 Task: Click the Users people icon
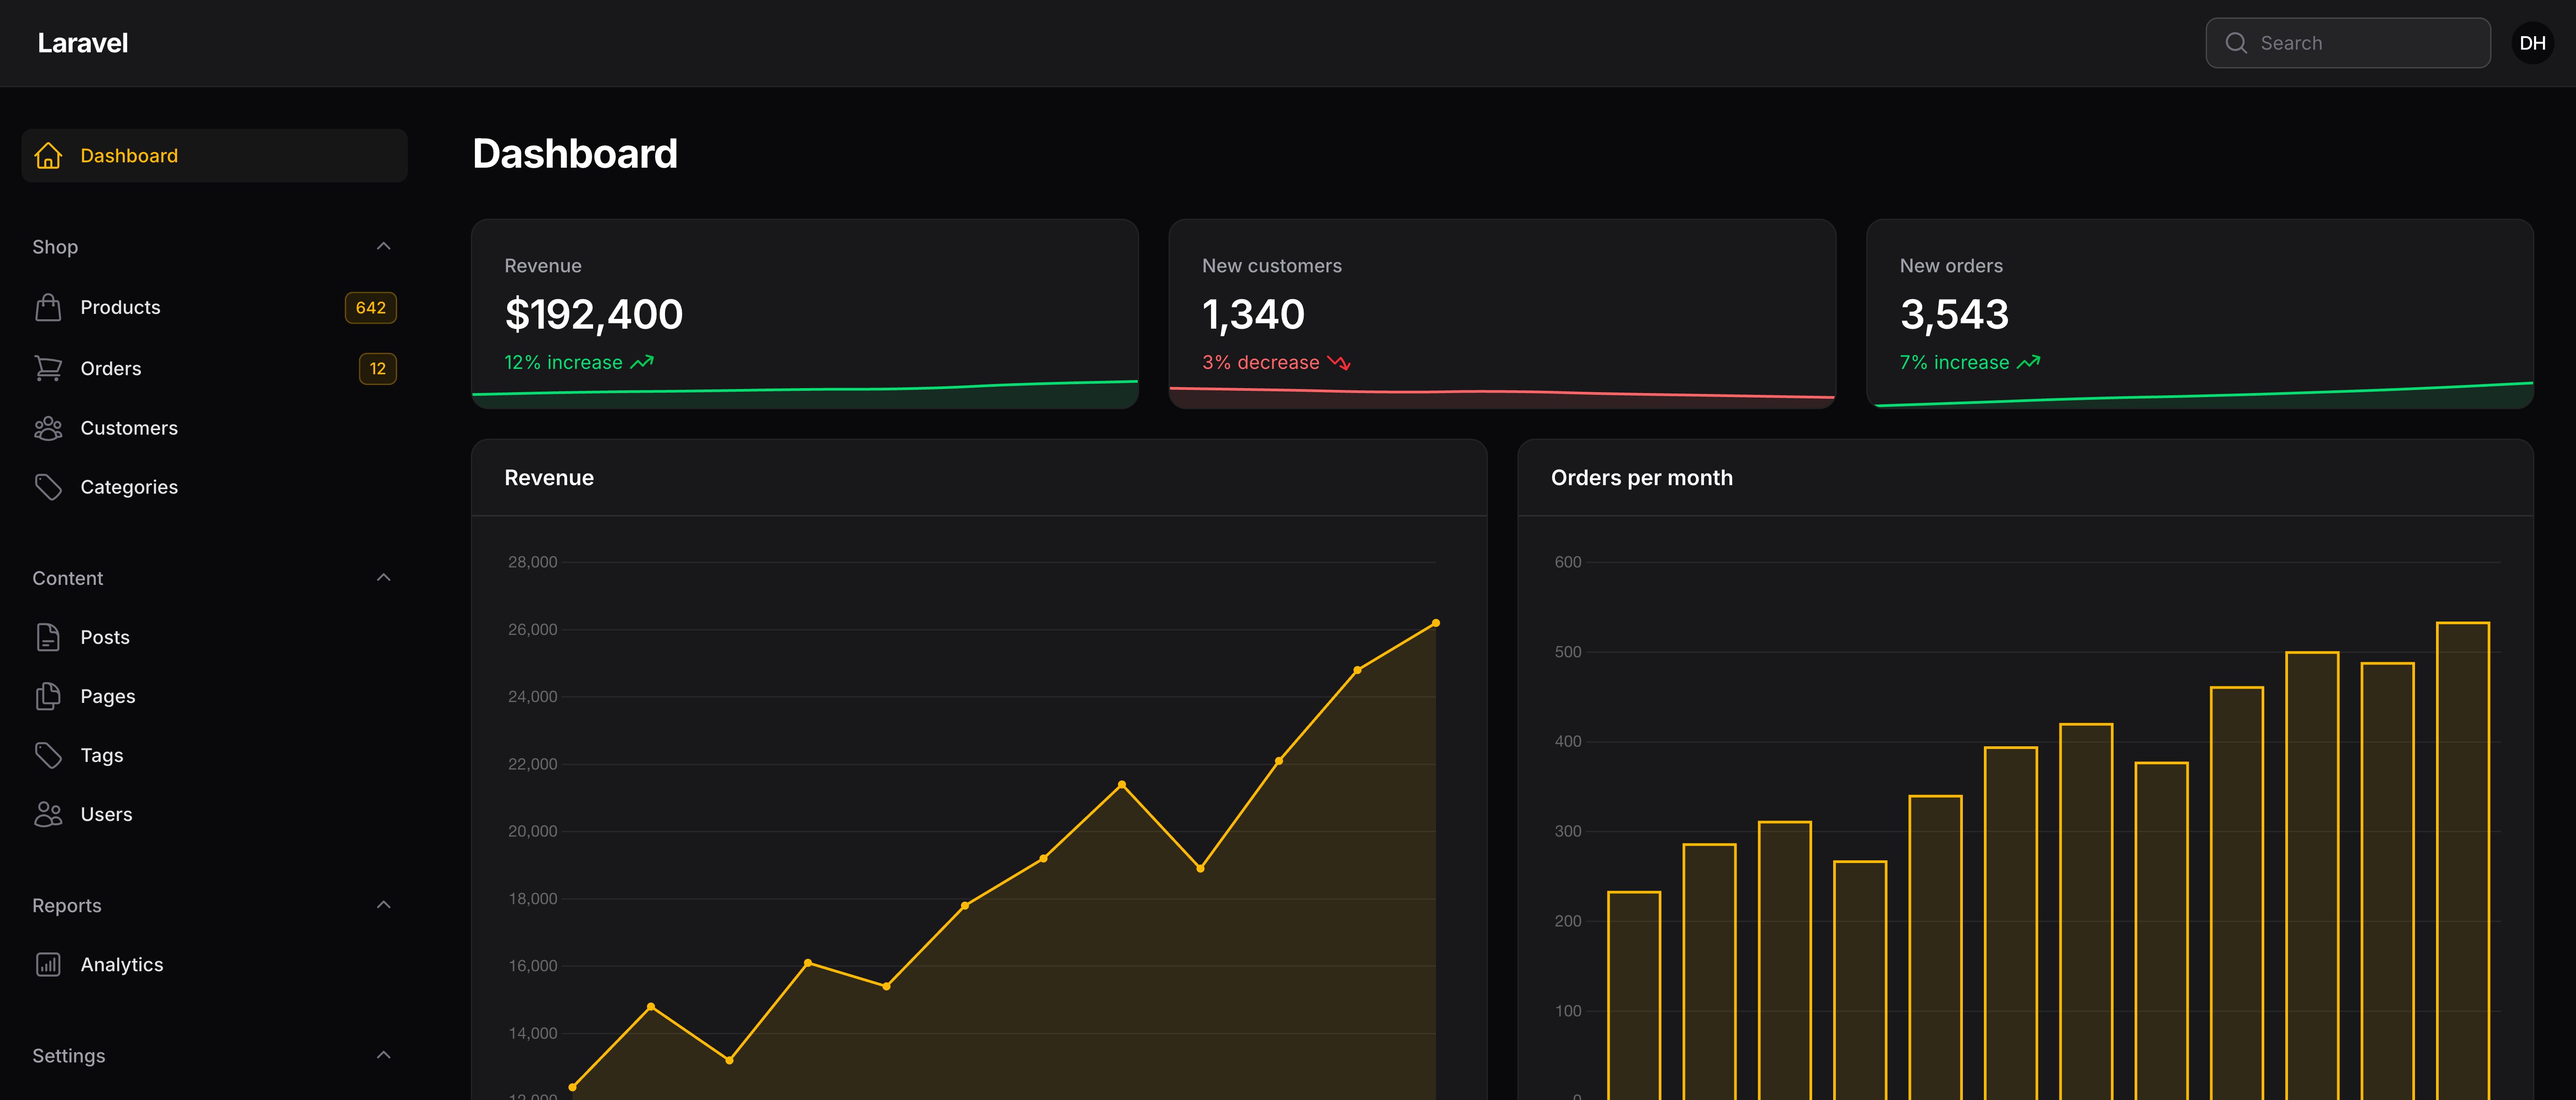point(48,814)
